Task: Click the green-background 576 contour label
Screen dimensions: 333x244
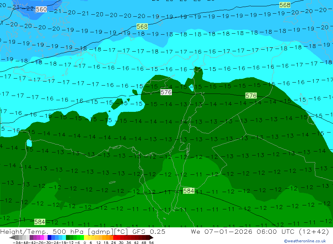Action: [251, 96]
